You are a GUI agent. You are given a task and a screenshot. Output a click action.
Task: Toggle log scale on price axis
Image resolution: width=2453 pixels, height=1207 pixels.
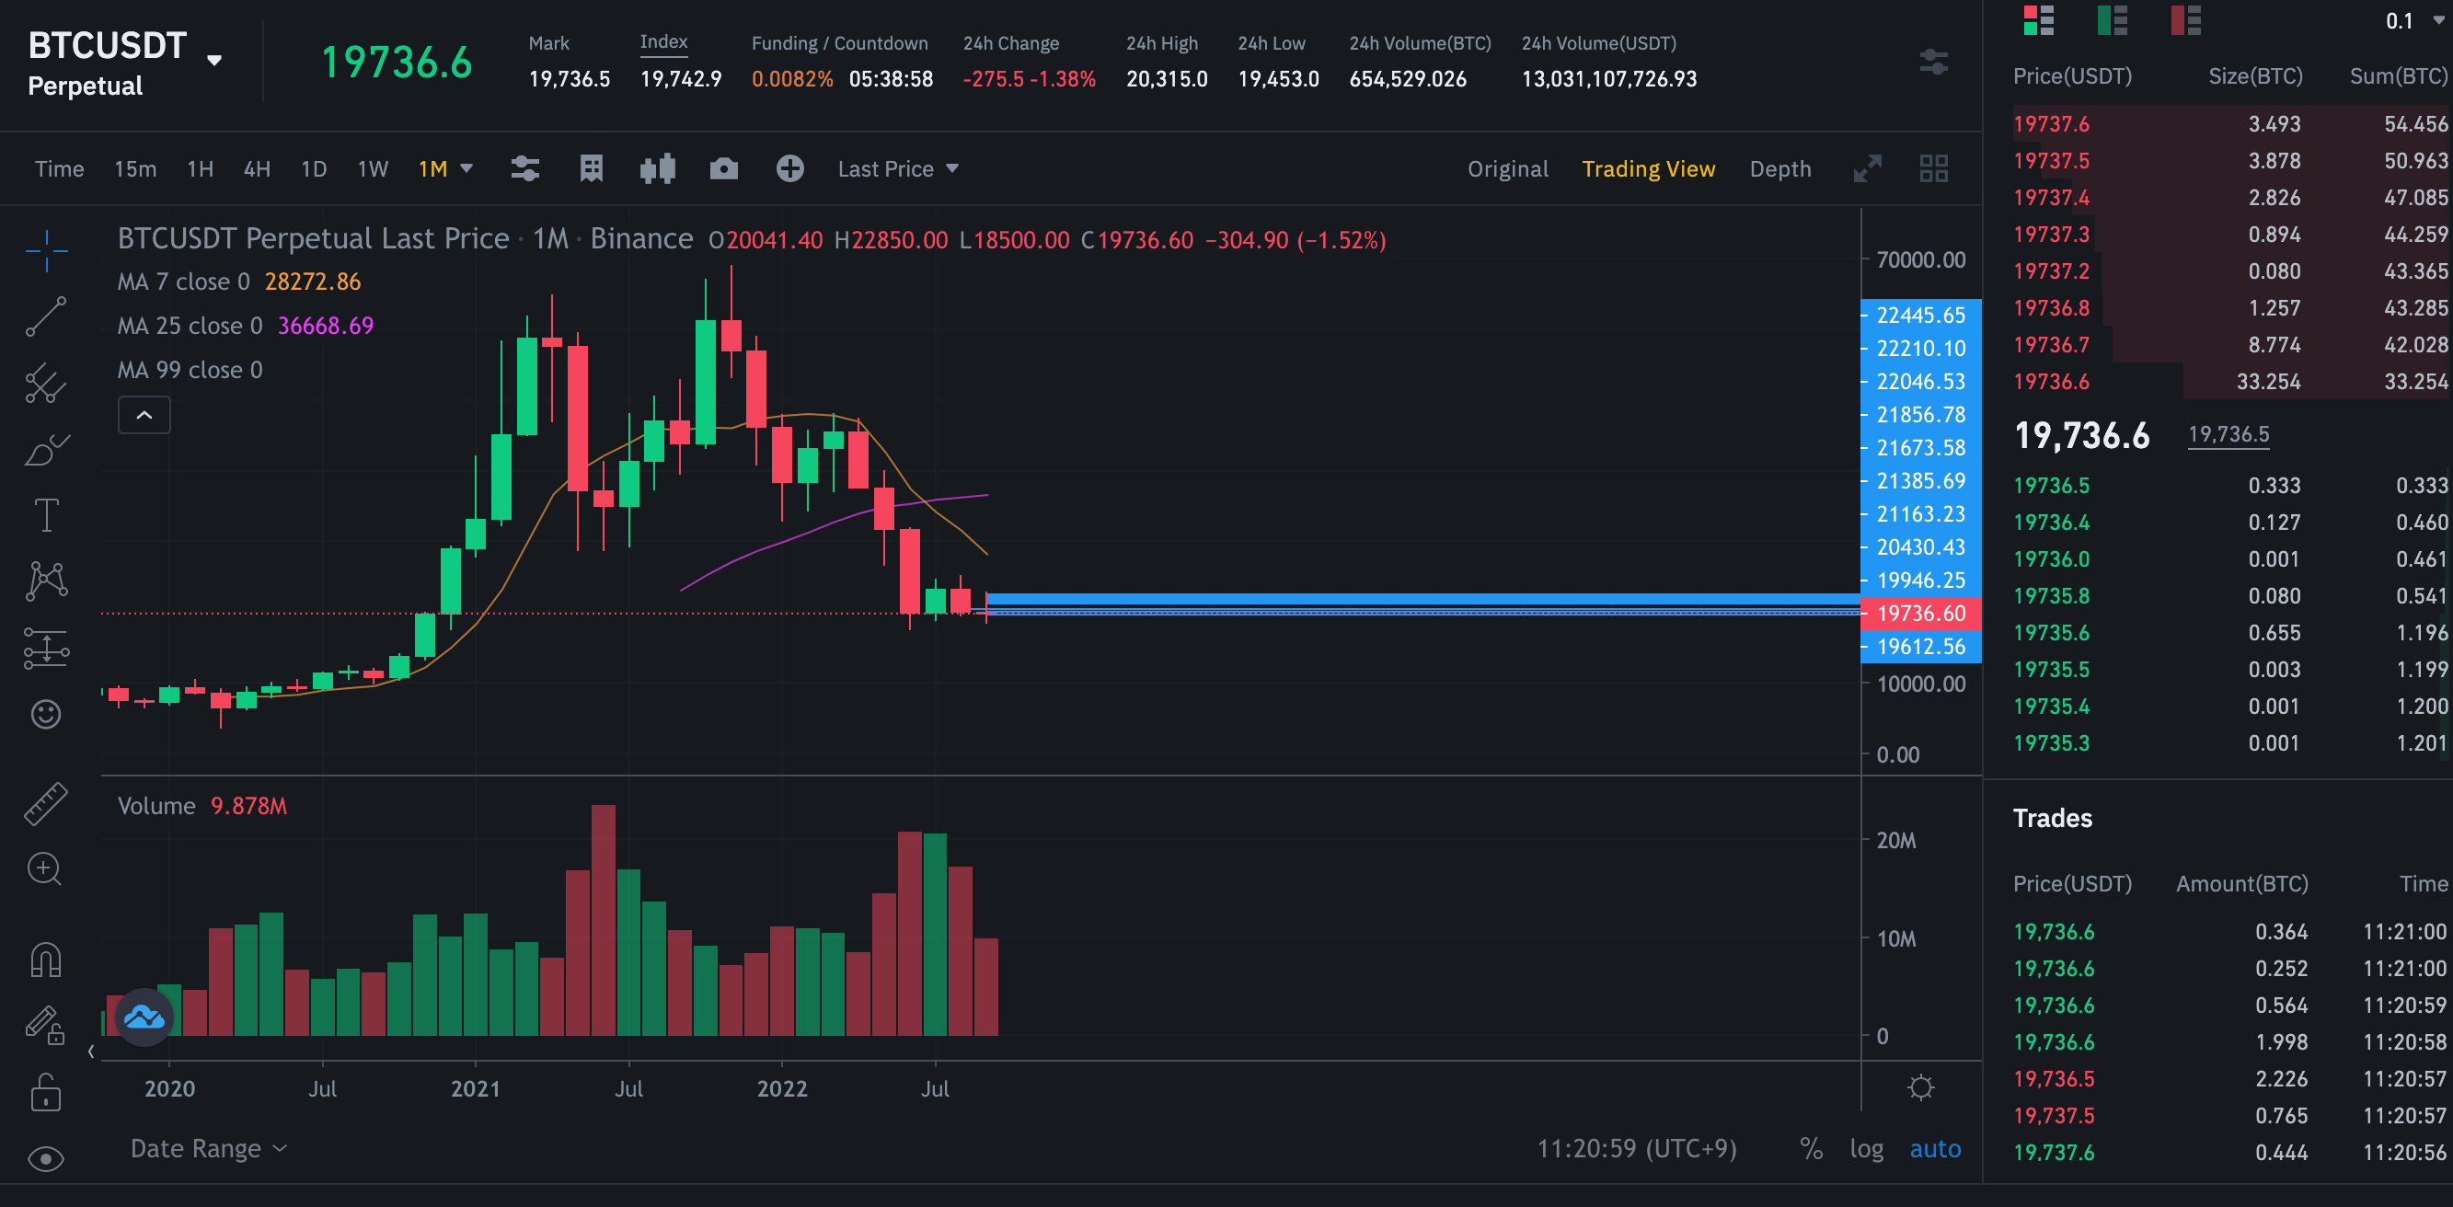coord(1866,1149)
